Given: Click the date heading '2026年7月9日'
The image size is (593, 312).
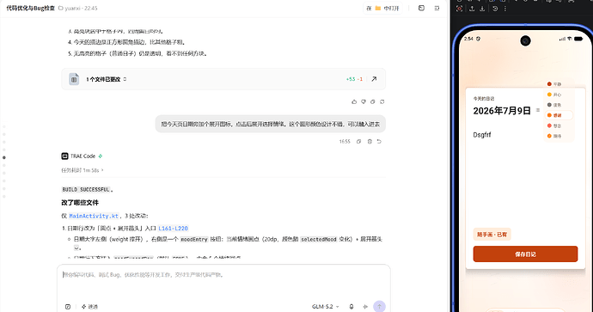Looking at the screenshot, I should click(502, 111).
